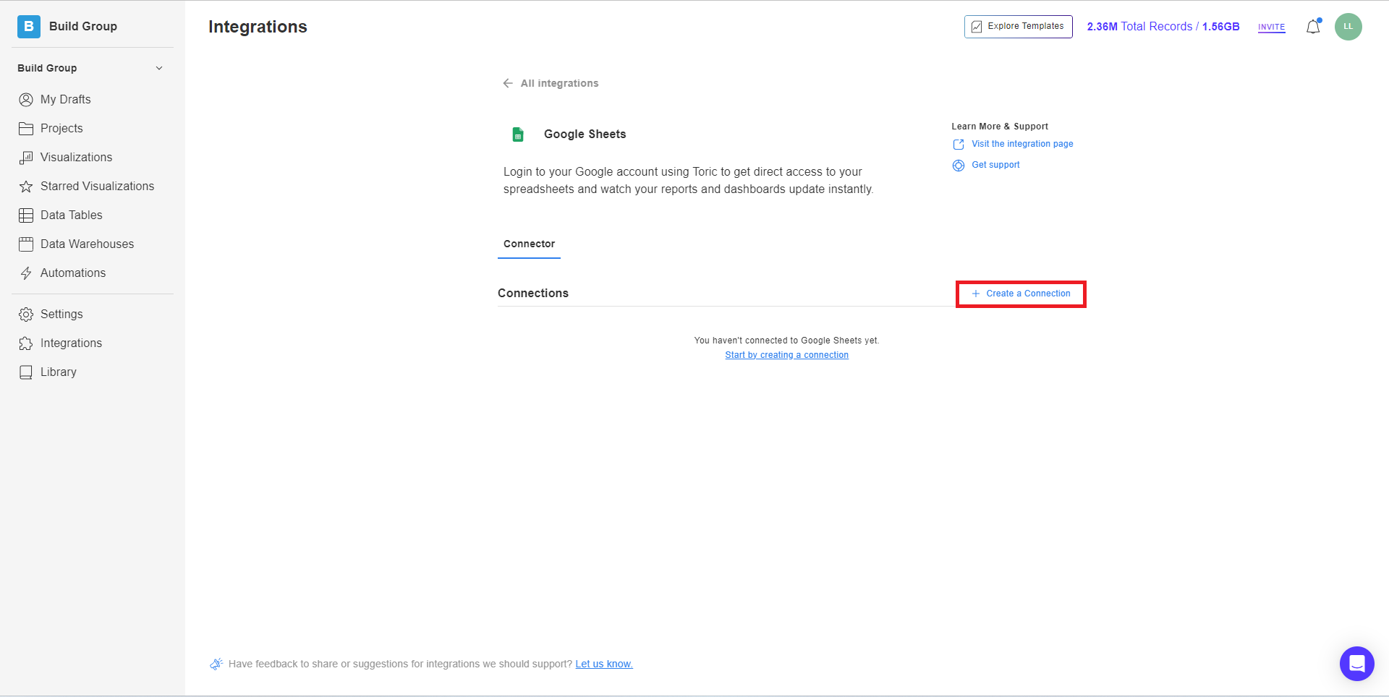Viewport: 1389px width, 697px height.
Task: Click the megaphone feedback icon
Action: 216,664
